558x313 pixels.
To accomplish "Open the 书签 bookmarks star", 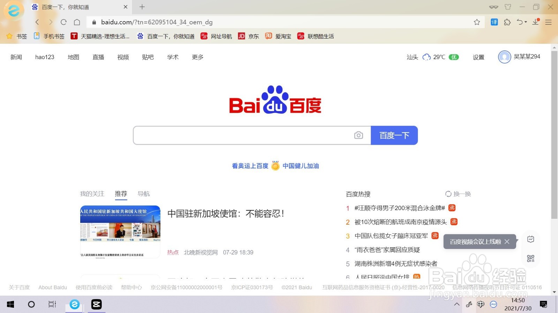I will (x=16, y=36).
